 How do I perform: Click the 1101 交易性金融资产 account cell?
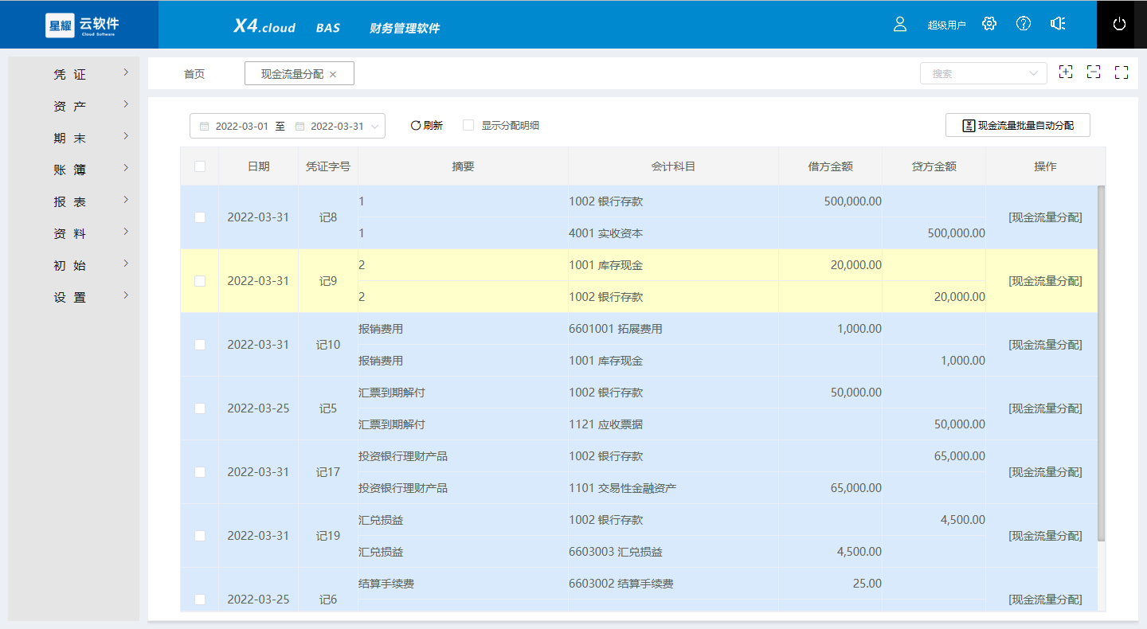click(673, 488)
